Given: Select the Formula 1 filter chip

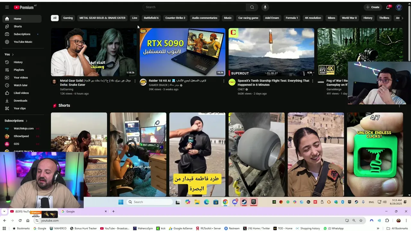Looking at the screenshot, I should [292, 18].
